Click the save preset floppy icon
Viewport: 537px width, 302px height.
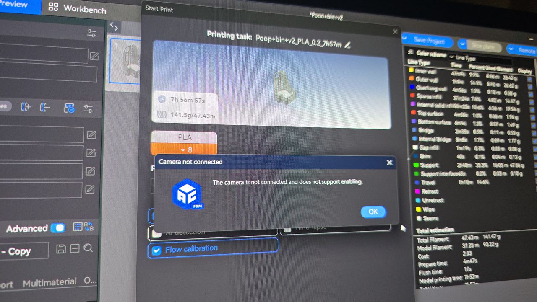61,249
